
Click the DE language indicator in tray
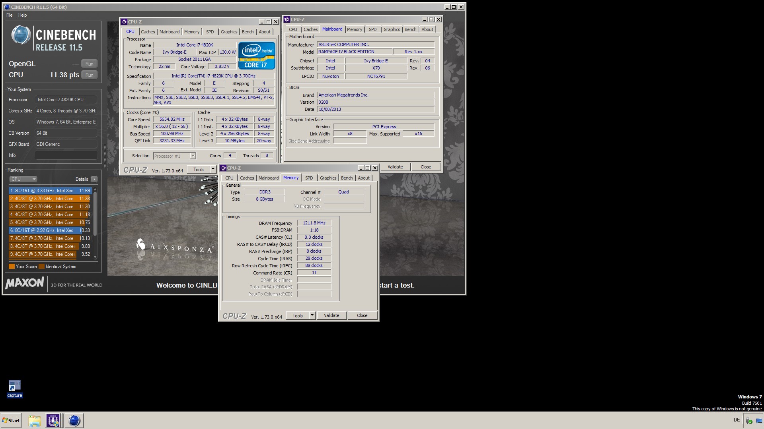pos(737,420)
